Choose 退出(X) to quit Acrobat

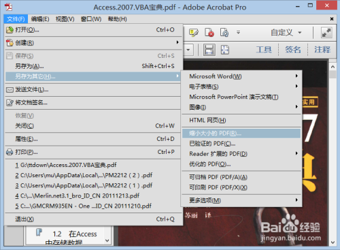click(94, 219)
